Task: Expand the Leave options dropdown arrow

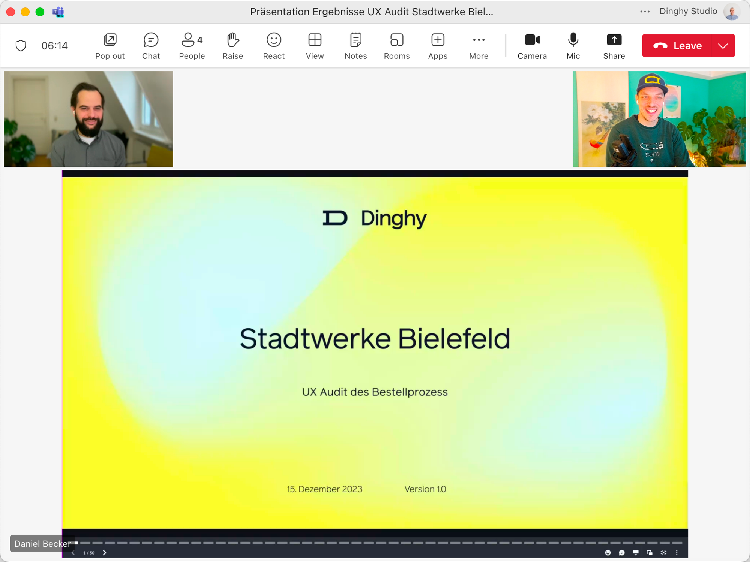Action: tap(723, 46)
